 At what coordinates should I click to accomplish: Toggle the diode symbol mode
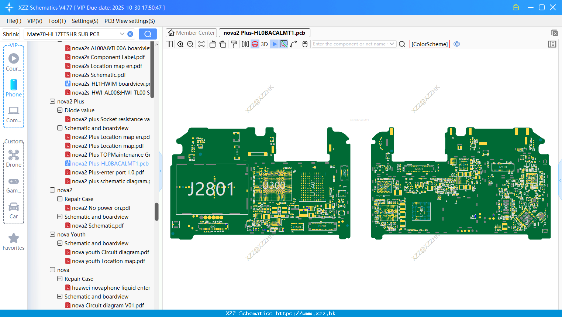274,44
